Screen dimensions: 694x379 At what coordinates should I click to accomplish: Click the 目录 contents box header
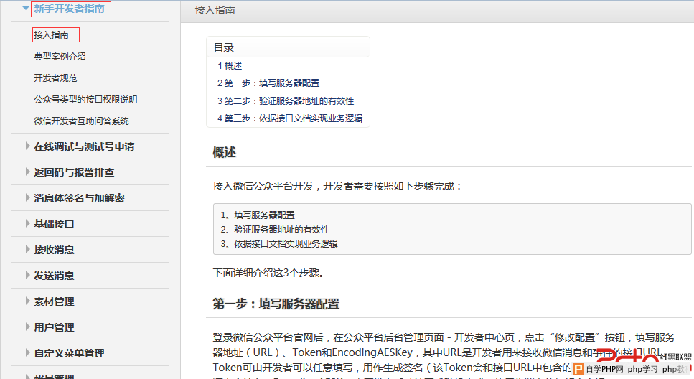[x=288, y=47]
